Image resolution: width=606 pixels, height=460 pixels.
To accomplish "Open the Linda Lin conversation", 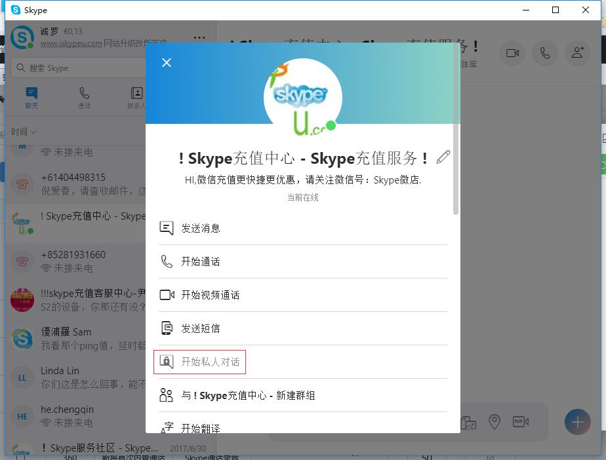I will pyautogui.click(x=75, y=377).
